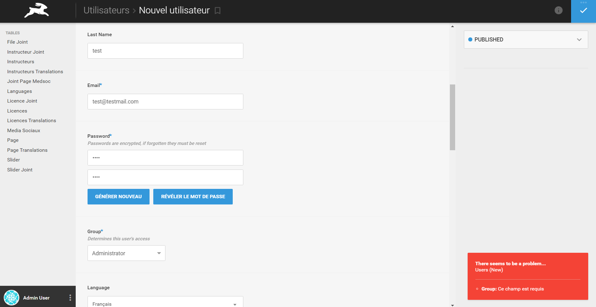Open Languages table

pyautogui.click(x=19, y=91)
